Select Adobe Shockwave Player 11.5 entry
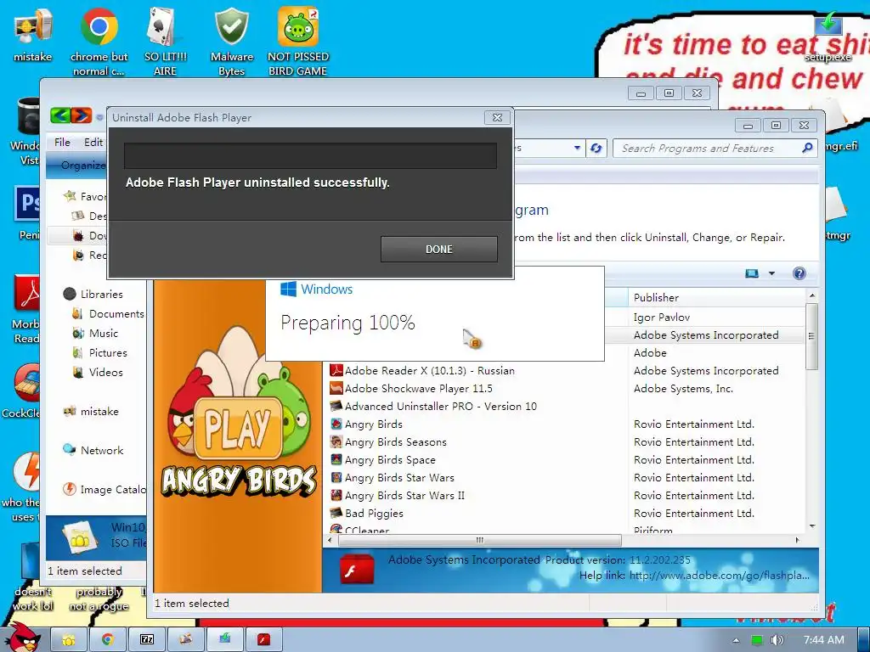This screenshot has height=652, width=870. click(x=418, y=388)
